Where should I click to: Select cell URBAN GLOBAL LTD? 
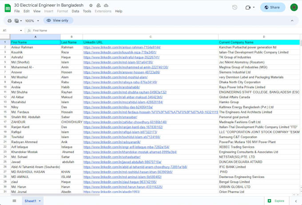[x=259, y=187]
